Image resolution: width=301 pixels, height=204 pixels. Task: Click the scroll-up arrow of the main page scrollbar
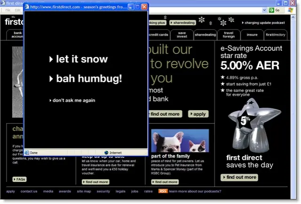pos(293,17)
